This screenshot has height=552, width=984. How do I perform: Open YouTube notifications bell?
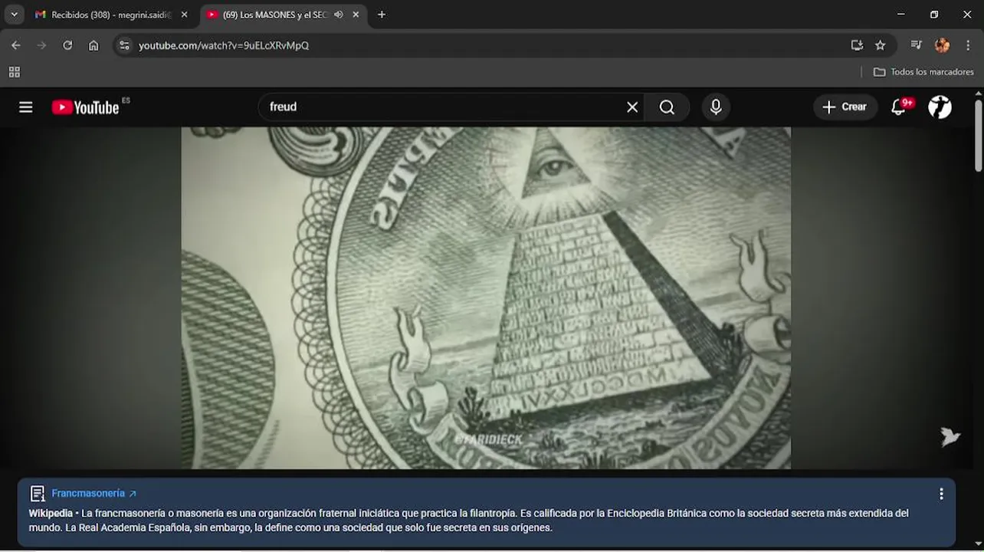point(899,107)
